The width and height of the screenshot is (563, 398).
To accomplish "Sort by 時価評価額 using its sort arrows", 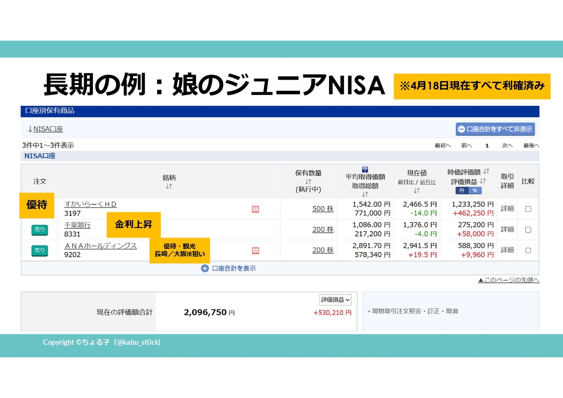I will point(486,172).
